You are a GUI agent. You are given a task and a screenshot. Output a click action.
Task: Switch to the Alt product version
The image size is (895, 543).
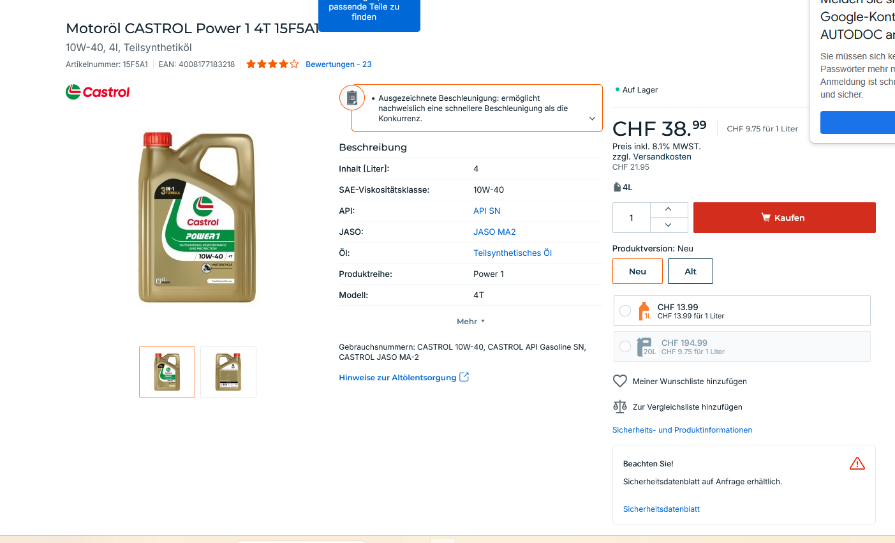(690, 271)
